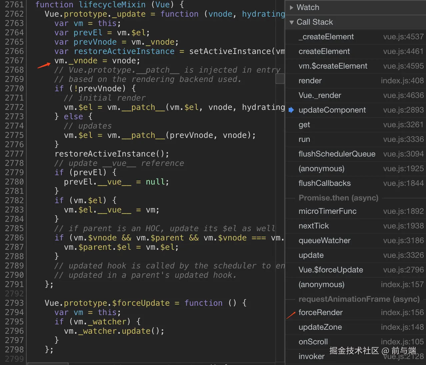Viewport: 426px width, 365px height.
Task: Select the run frame at vue.js:3336
Action: pyautogui.click(x=356, y=139)
